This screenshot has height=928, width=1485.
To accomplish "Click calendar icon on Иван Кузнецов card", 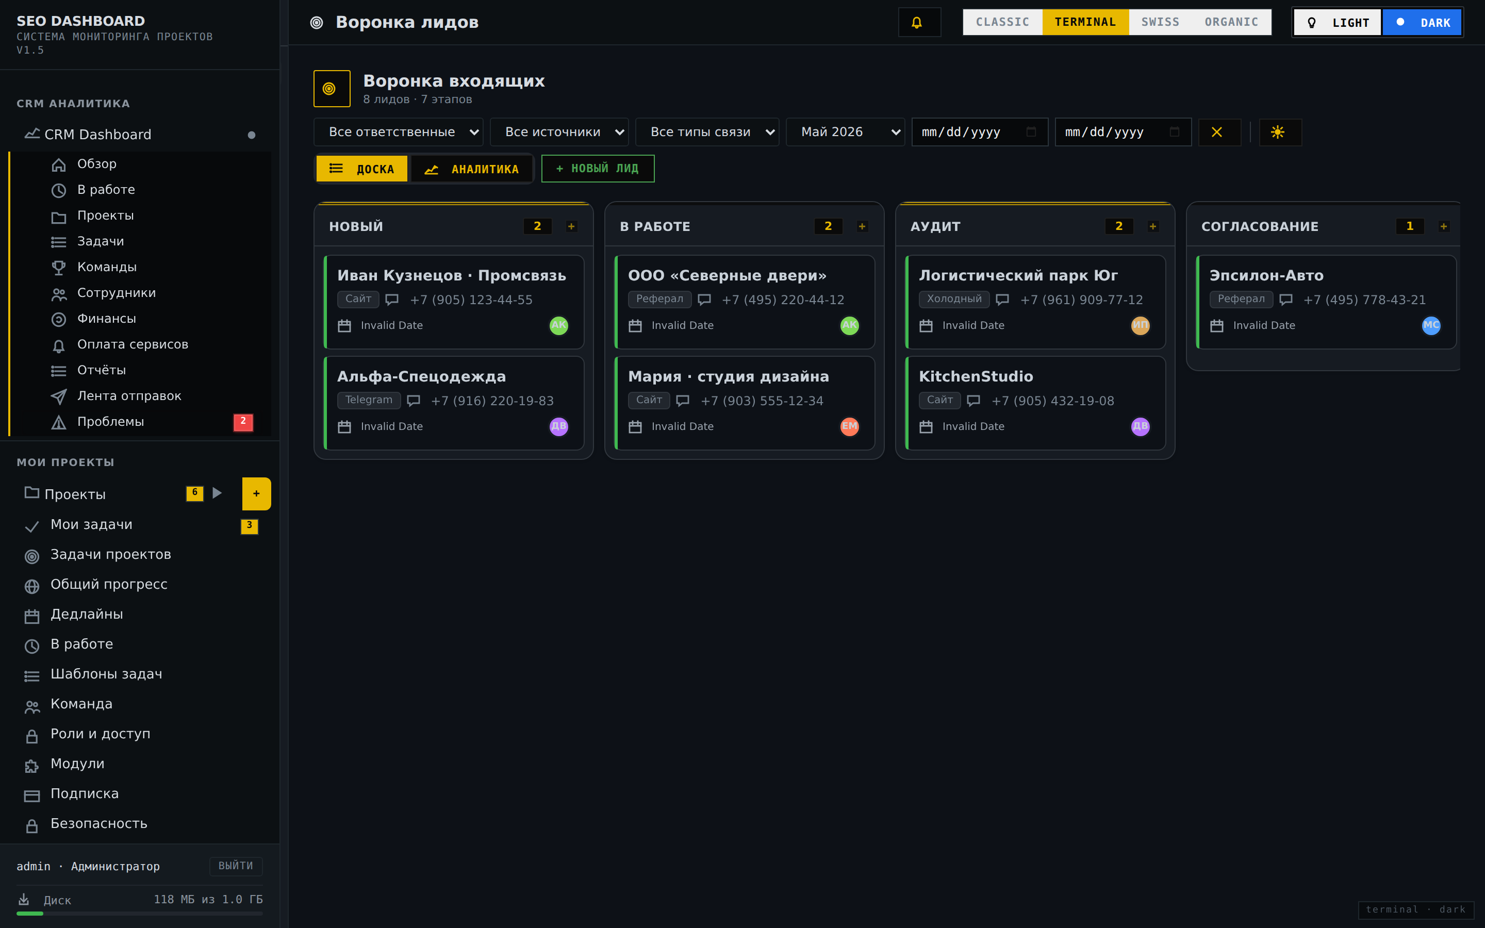I will click(x=344, y=326).
